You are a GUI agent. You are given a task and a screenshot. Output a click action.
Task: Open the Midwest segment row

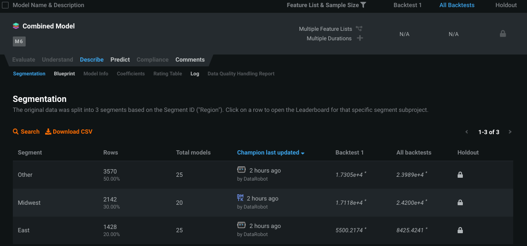[x=29, y=203]
